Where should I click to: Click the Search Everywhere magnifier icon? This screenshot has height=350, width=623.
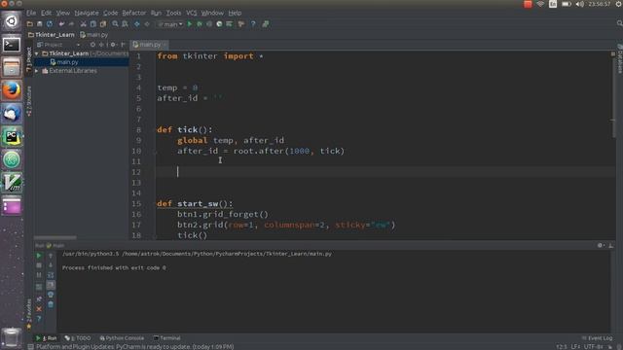click(x=619, y=23)
